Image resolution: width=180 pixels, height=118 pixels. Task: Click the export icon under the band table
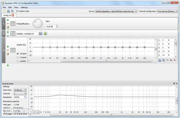(164, 60)
